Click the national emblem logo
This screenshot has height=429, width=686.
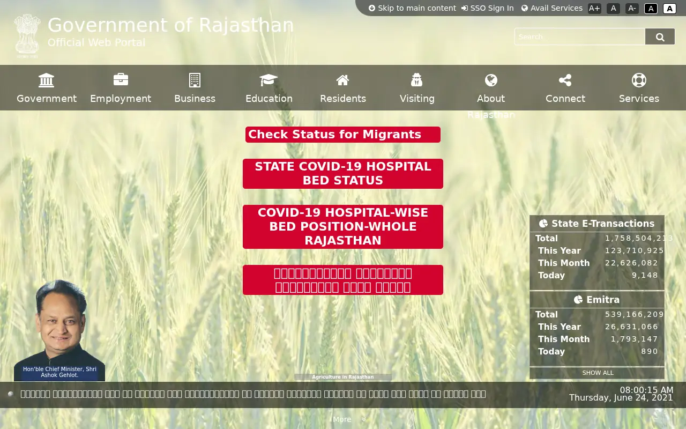pyautogui.click(x=27, y=36)
